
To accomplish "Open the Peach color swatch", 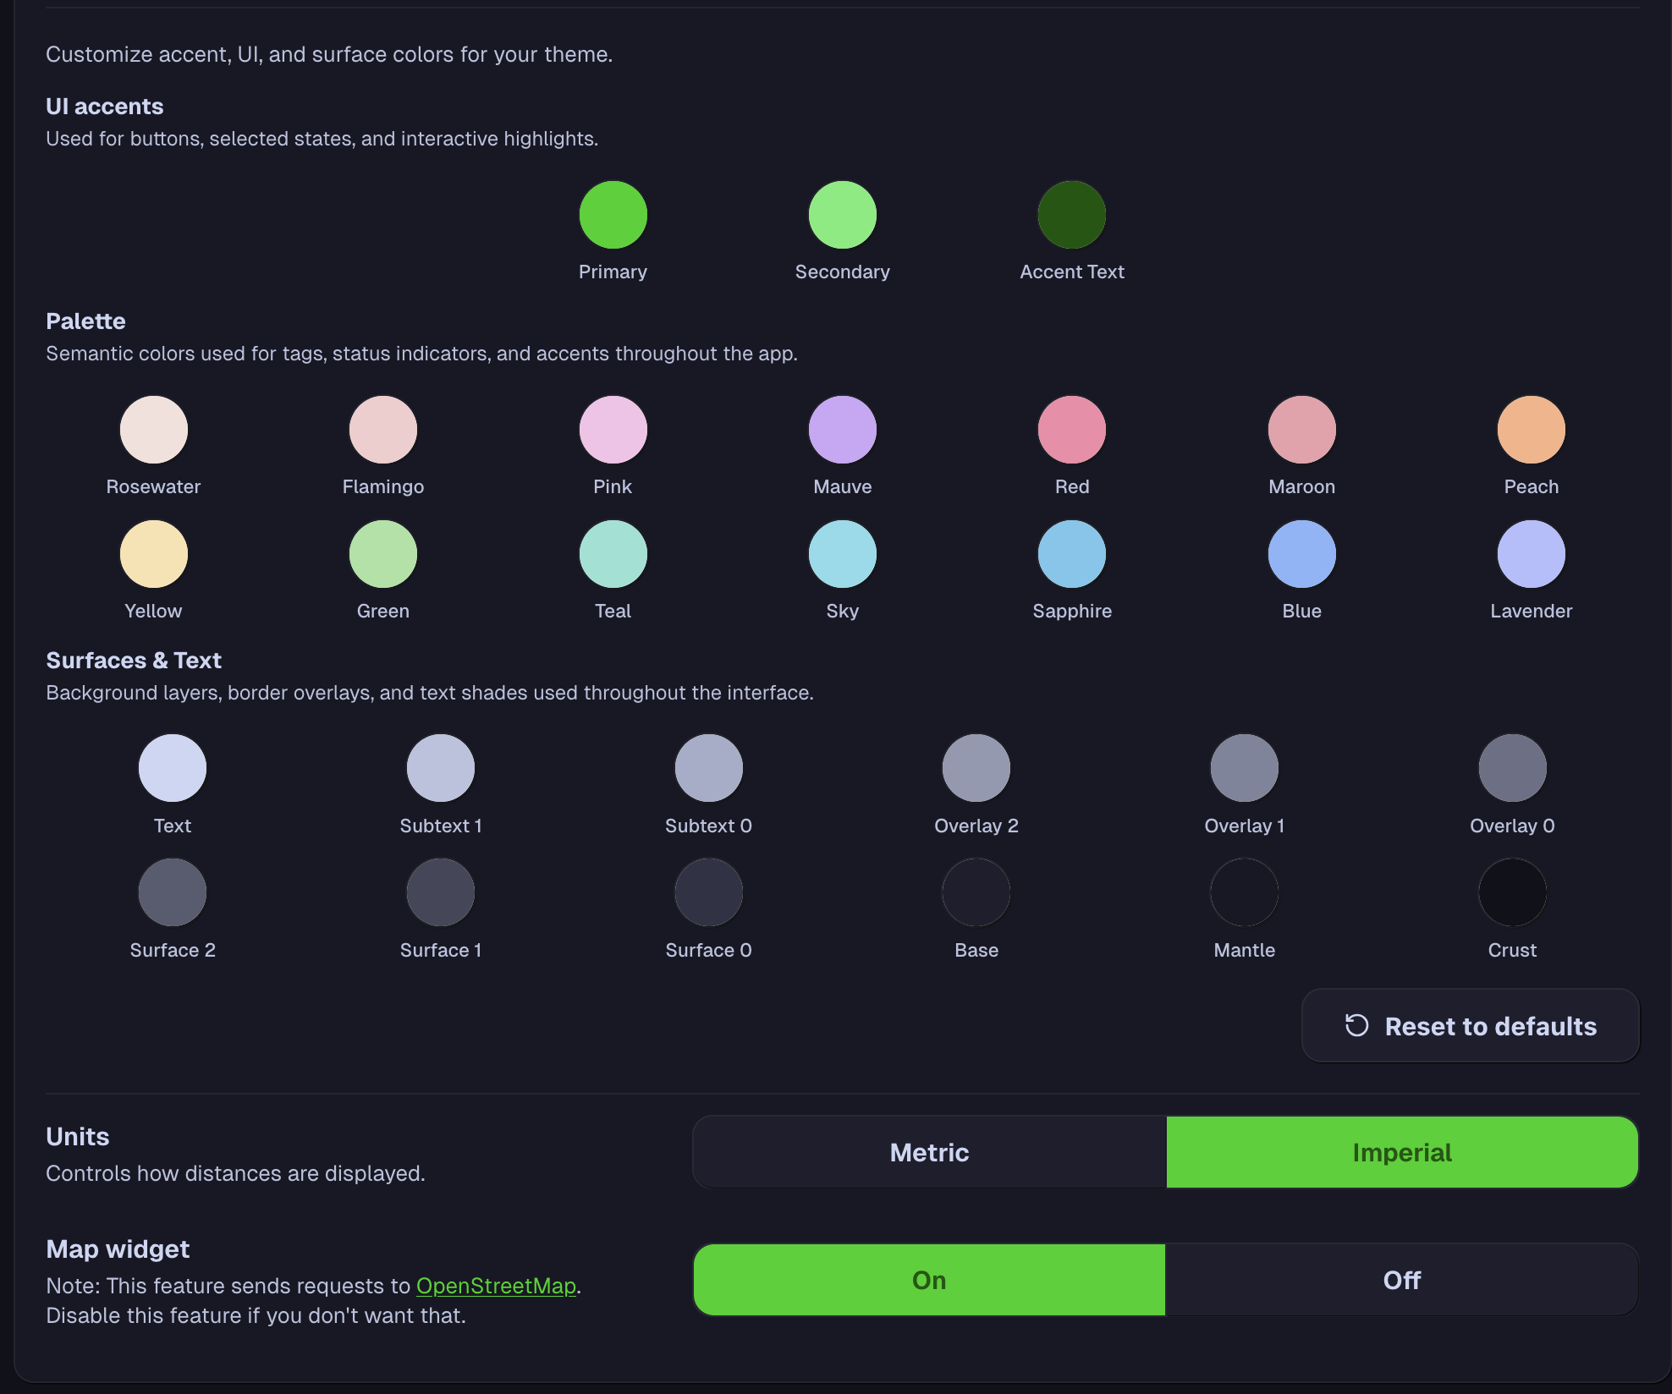I will (x=1531, y=429).
